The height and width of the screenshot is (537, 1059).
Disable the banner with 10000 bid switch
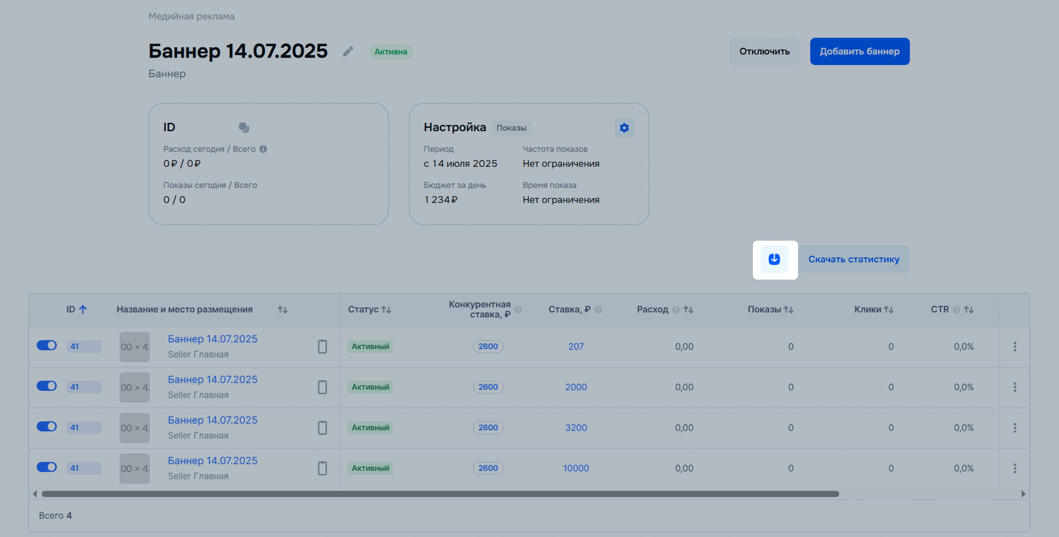tap(47, 468)
